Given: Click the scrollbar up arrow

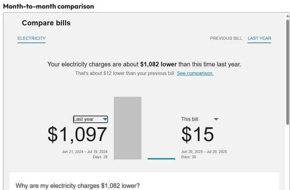Looking at the screenshot, I should coord(287,16).
